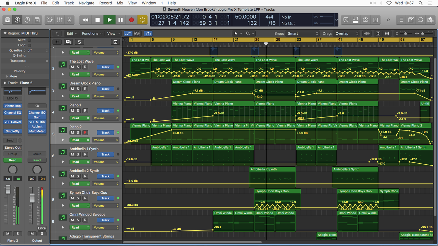
Task: Open the Drag Overlap dropdown
Action: [x=347, y=33]
